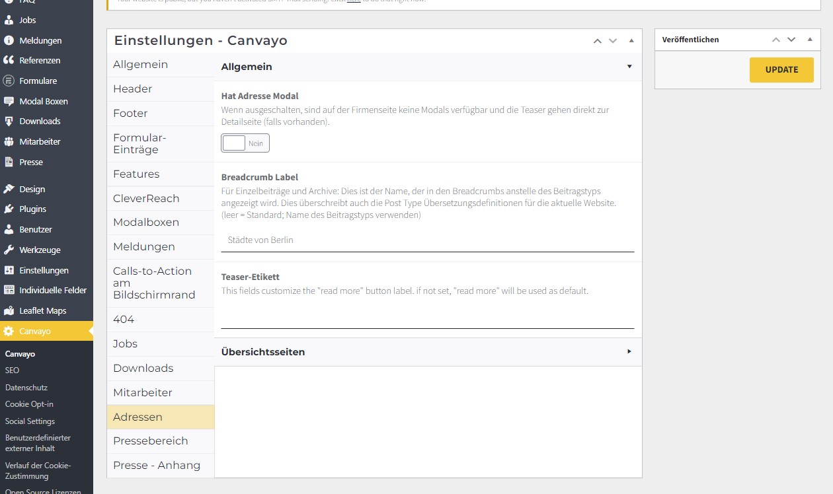Click the Downloads icon in admin sidebar
Viewport: 833px width, 494px height.
(9, 122)
